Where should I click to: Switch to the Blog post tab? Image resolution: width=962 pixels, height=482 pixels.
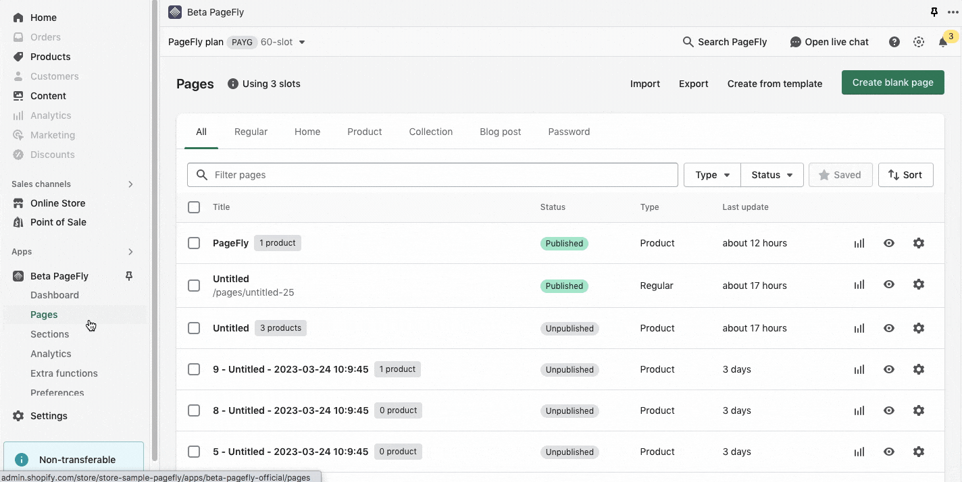pyautogui.click(x=501, y=132)
